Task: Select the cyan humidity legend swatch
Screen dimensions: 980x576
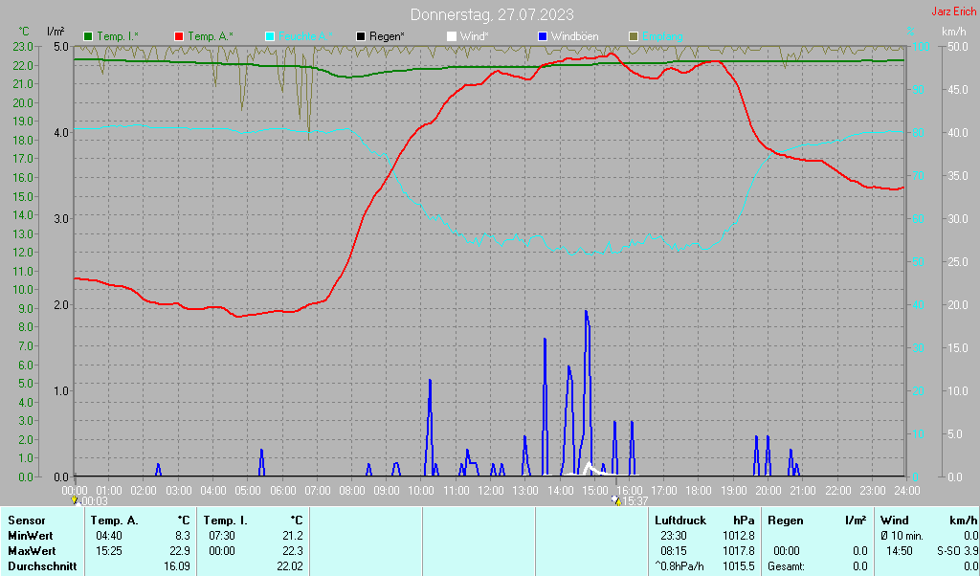Action: (x=270, y=36)
